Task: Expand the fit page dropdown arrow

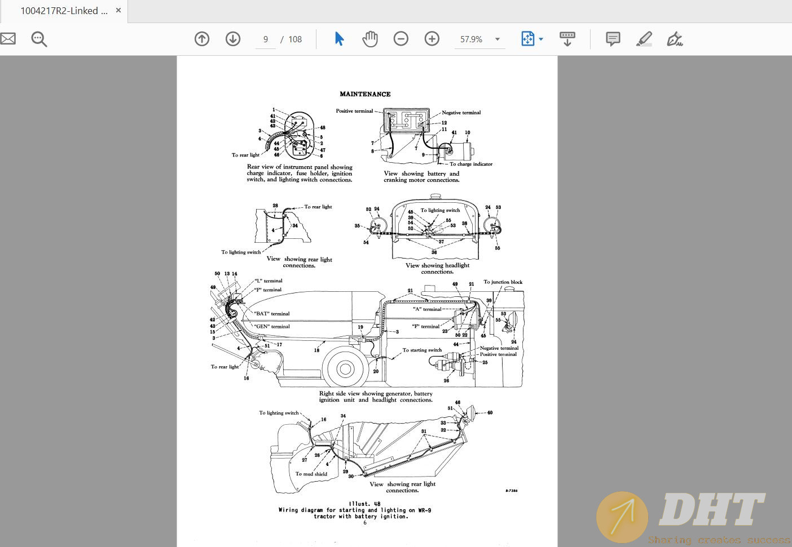Action: click(x=541, y=39)
